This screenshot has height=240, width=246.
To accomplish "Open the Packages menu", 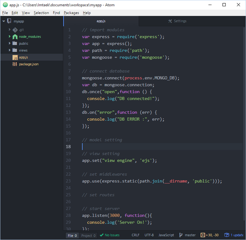I will click(x=71, y=13).
